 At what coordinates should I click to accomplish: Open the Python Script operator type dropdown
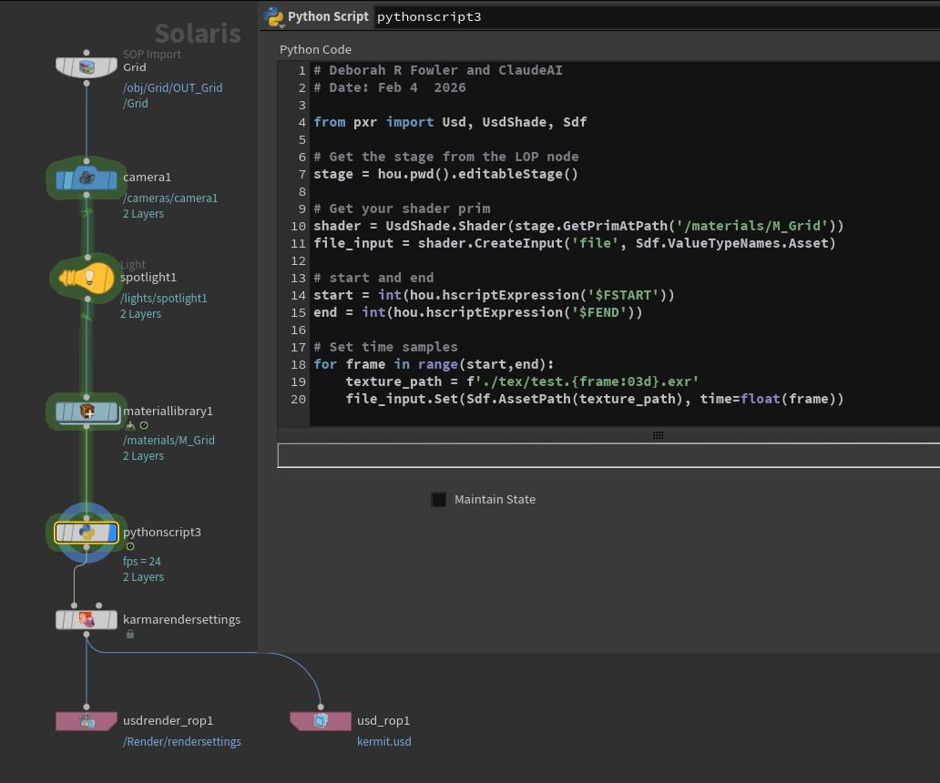click(273, 17)
